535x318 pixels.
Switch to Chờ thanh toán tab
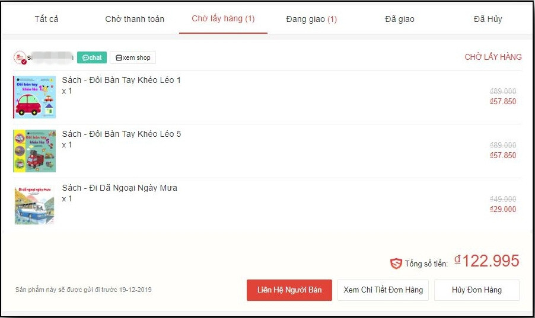[135, 19]
